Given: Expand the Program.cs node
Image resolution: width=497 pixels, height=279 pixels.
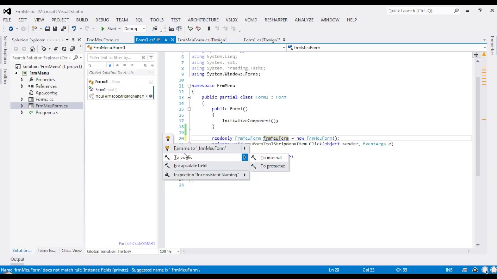Looking at the screenshot, I should [x=22, y=113].
